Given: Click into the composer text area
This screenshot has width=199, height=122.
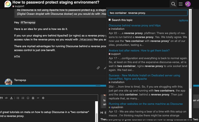Looking at the screenshot, I should click(47, 111).
